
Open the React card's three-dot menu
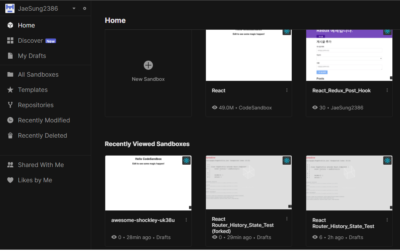[x=287, y=90]
